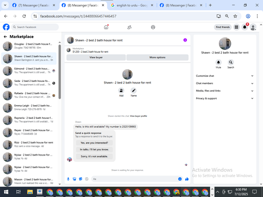The image size is (263, 197).
Task: Open Rafaela conversation in Marketplace list
Action: coord(29,95)
